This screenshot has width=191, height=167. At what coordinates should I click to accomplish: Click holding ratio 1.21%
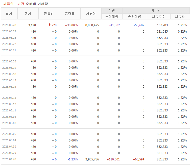(x=182, y=25)
